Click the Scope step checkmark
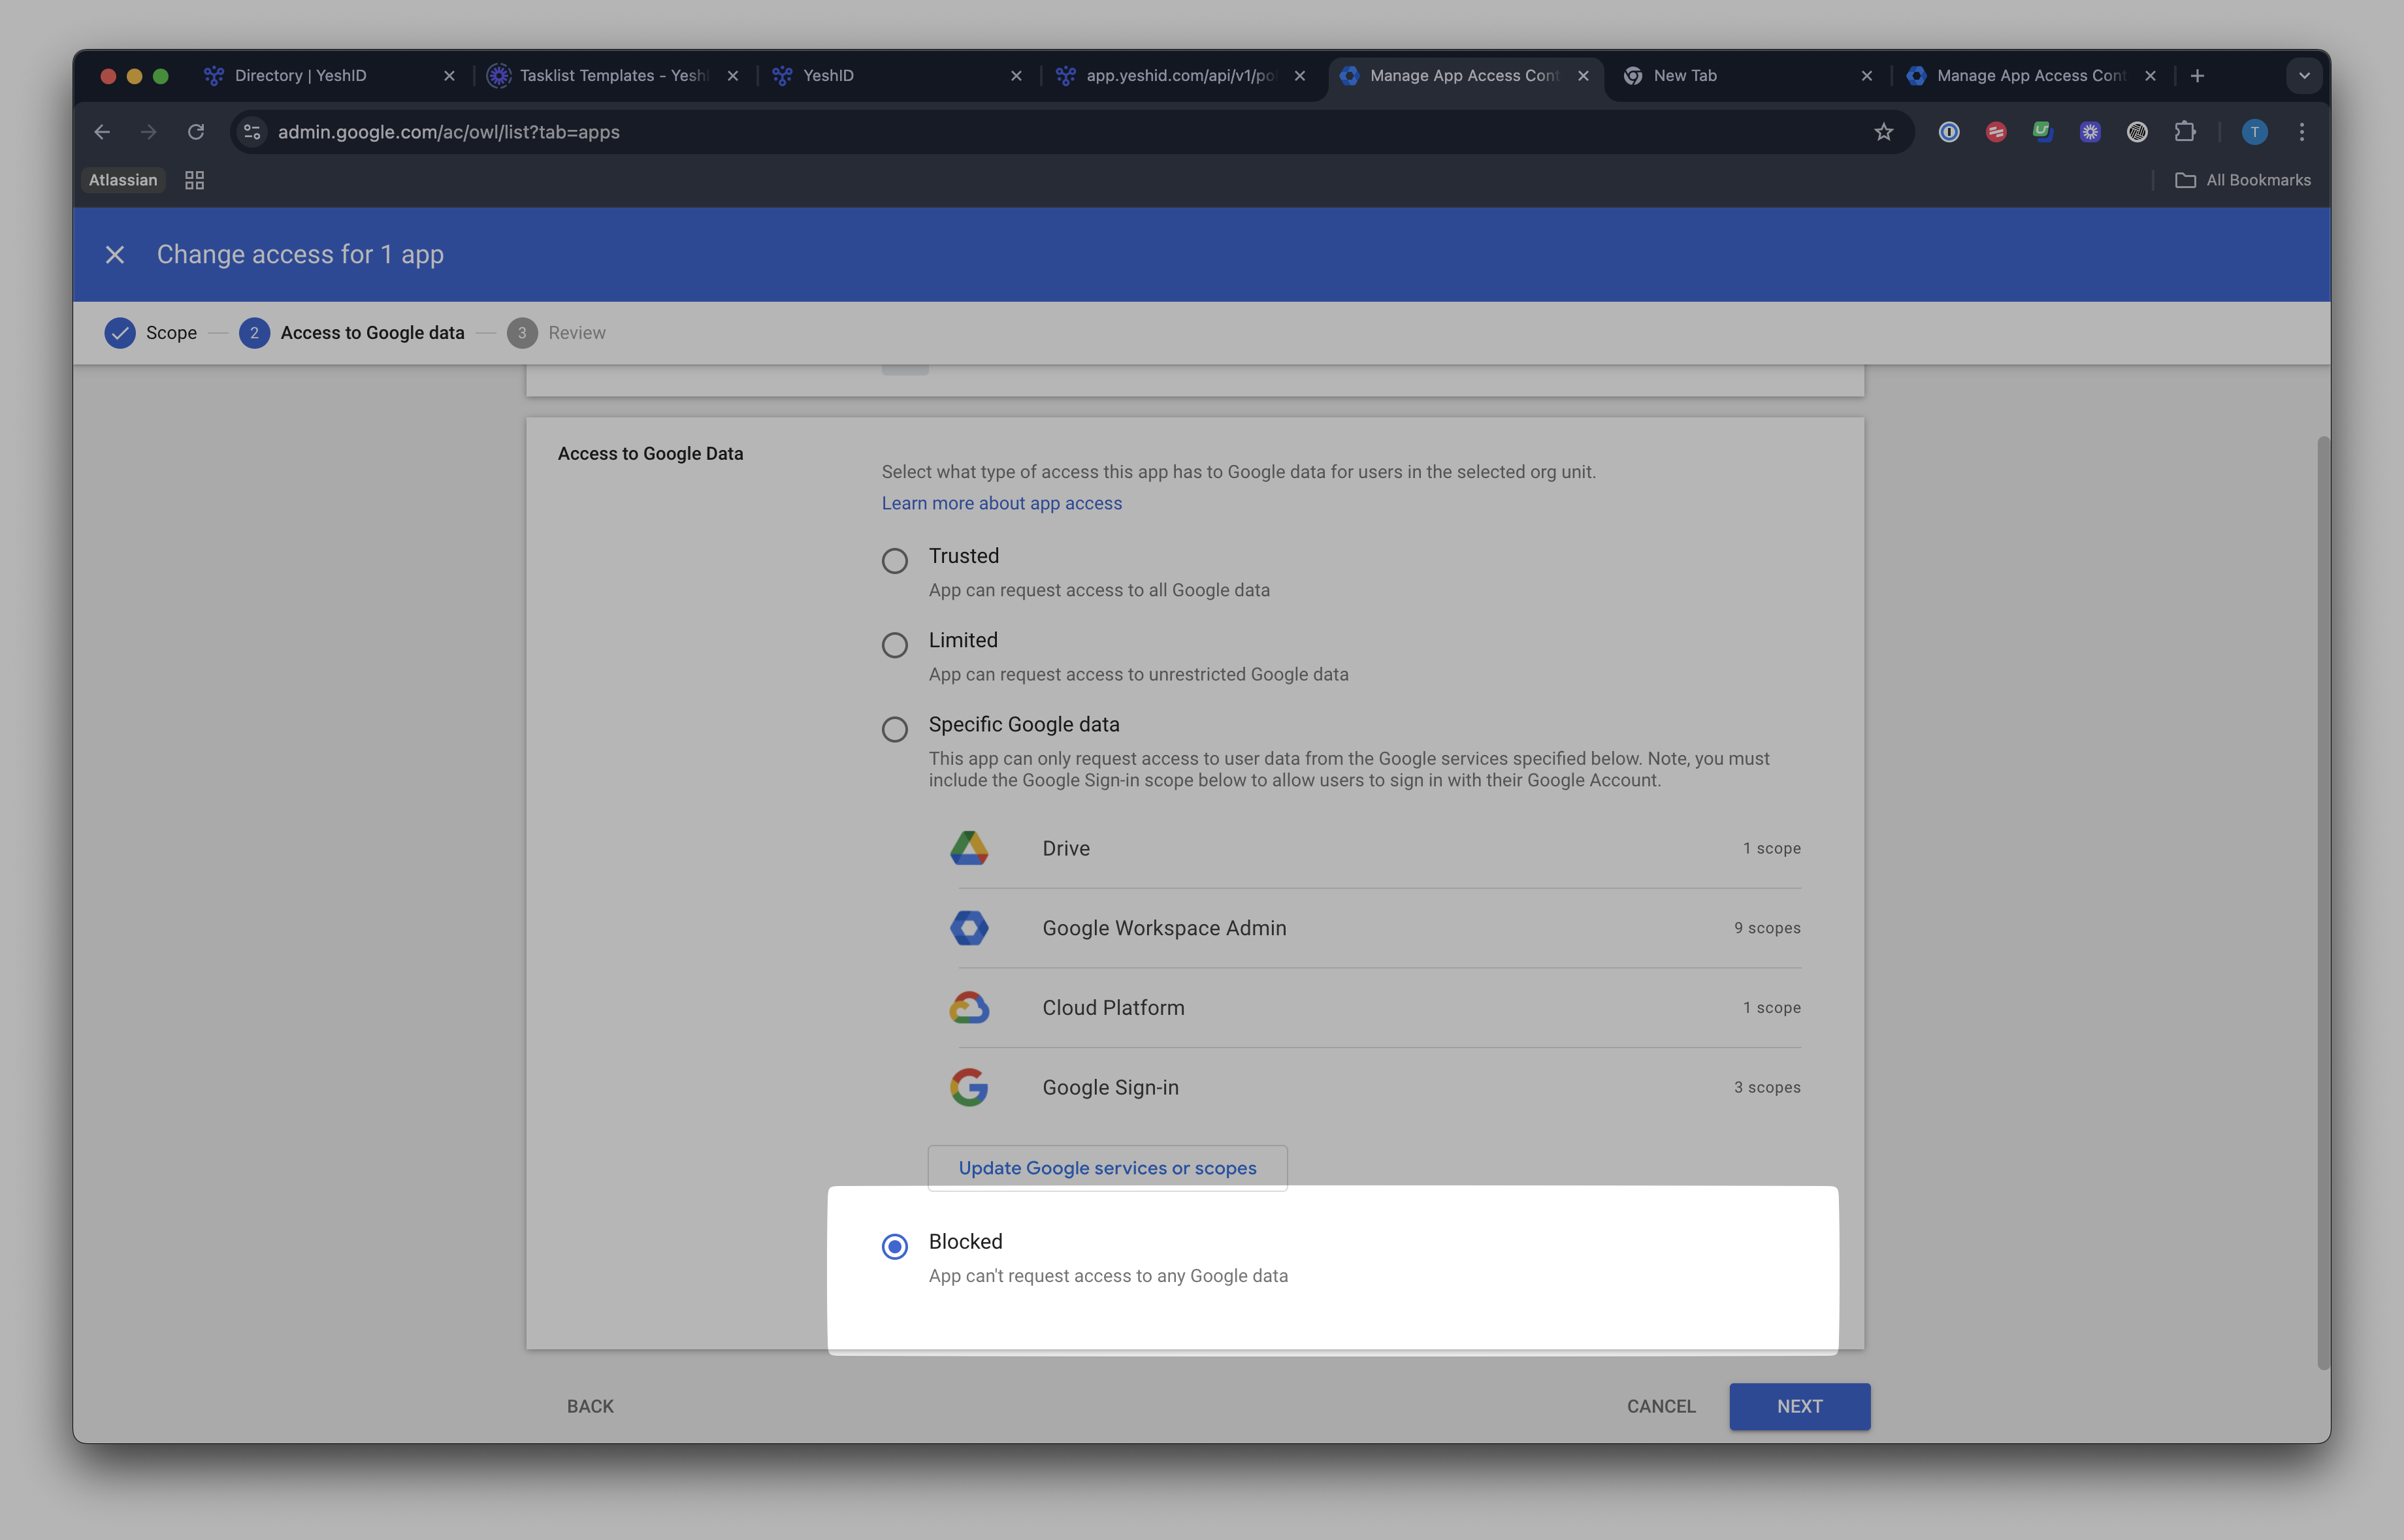2404x1540 pixels. 120,333
